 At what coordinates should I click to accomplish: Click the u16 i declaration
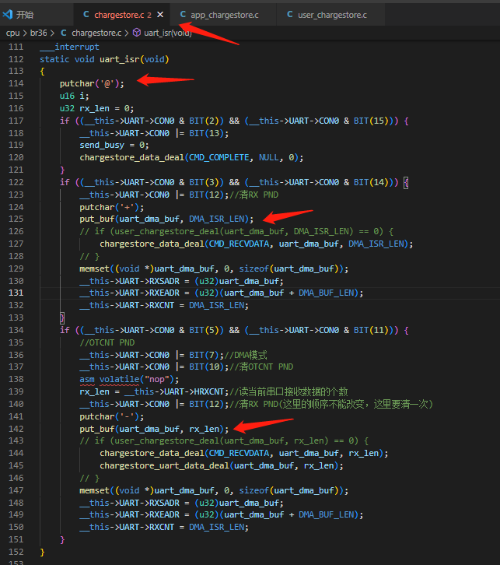[x=74, y=97]
